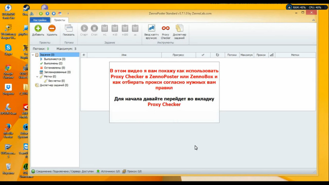
Task: Click the Показать threads icon
Action: point(69,28)
